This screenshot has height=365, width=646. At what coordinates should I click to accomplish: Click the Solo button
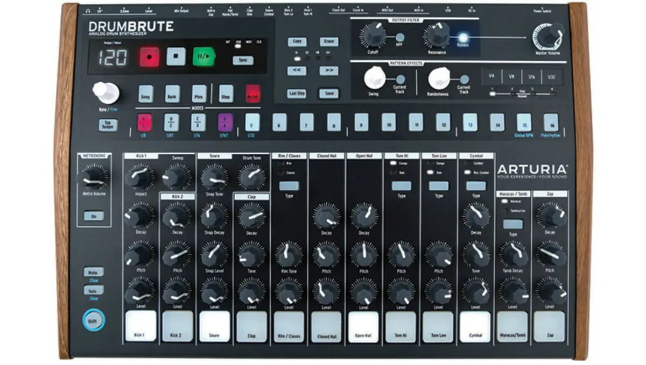94,290
